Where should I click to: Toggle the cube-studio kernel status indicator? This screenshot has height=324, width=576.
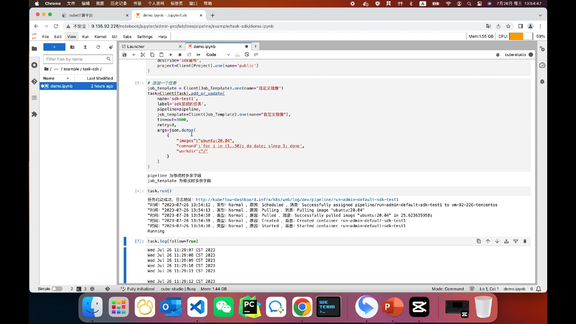[x=531, y=55]
